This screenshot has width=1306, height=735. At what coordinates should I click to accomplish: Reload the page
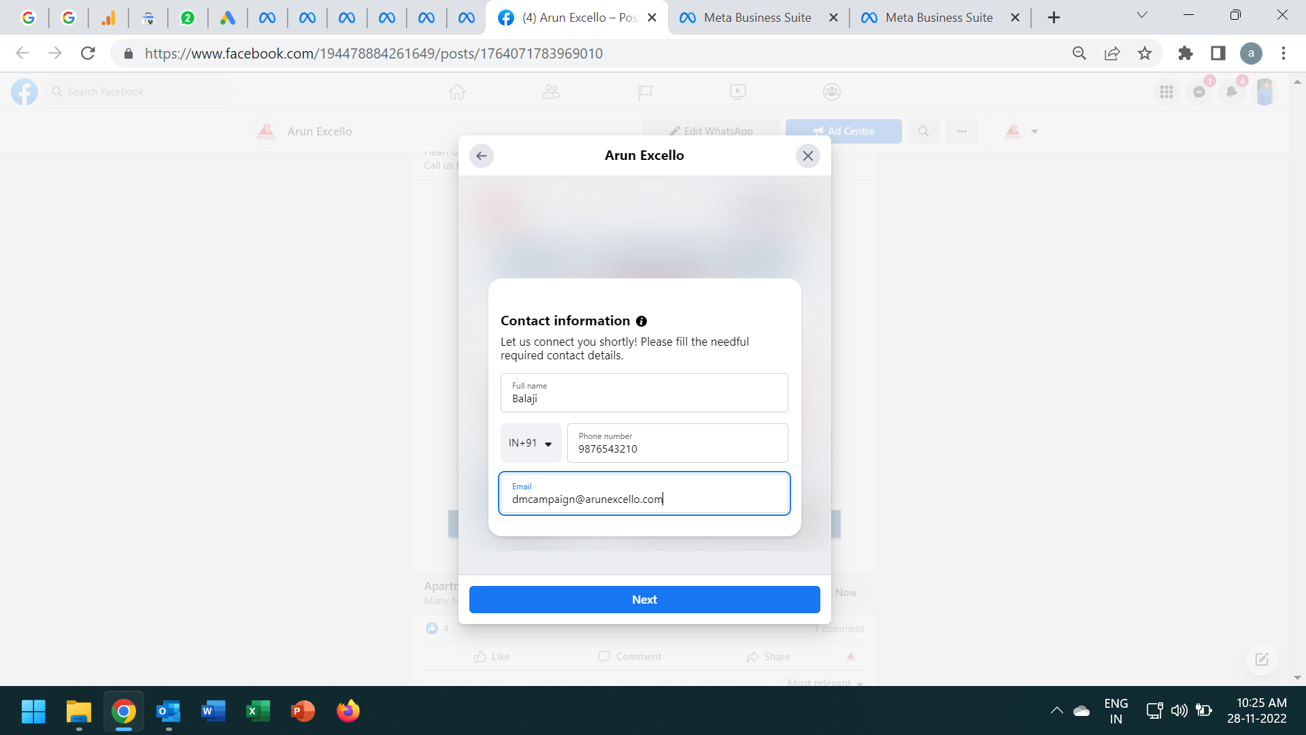88,53
